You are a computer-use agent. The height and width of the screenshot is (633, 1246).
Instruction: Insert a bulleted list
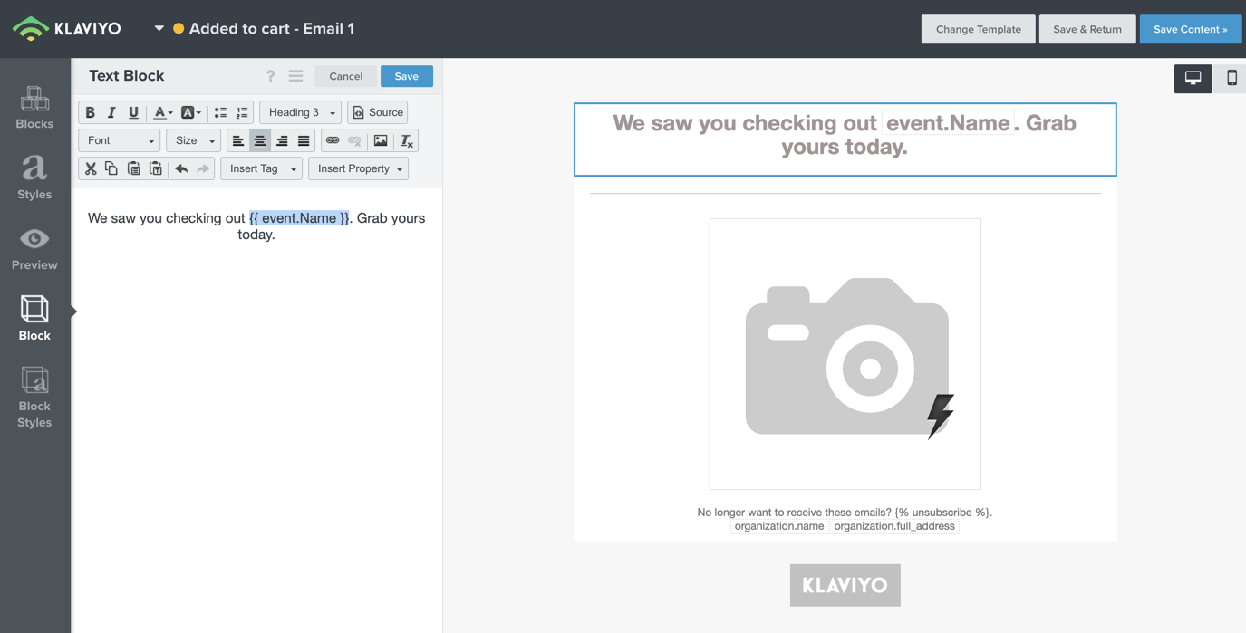pyautogui.click(x=220, y=112)
